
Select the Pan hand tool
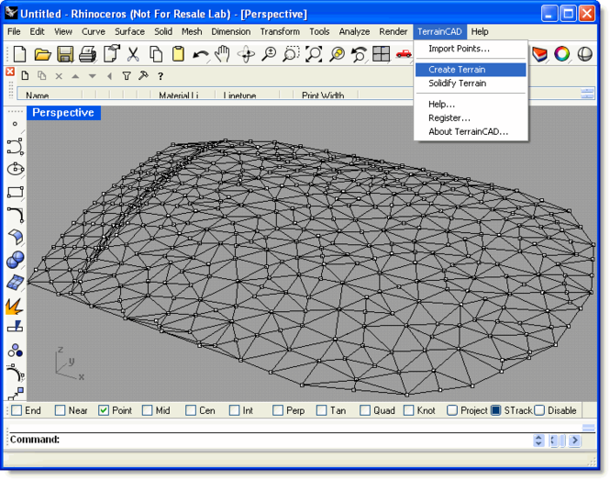pos(223,55)
